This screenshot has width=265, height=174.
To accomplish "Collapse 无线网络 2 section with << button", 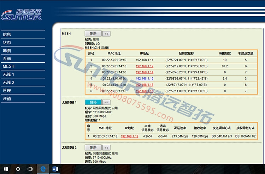I will pyautogui.click(x=106, y=148).
